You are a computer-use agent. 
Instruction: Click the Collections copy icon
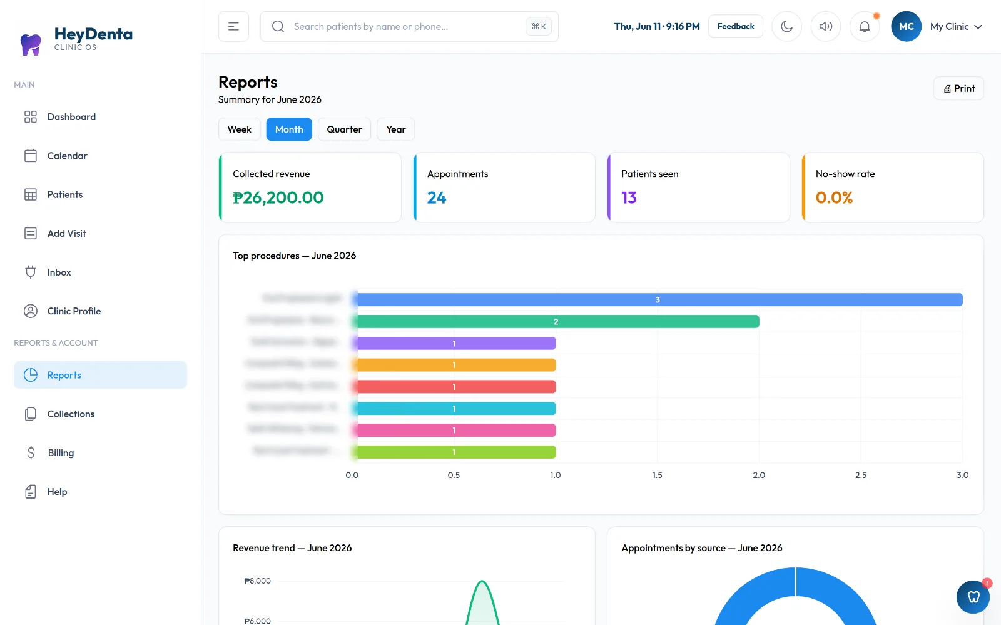pyautogui.click(x=31, y=414)
